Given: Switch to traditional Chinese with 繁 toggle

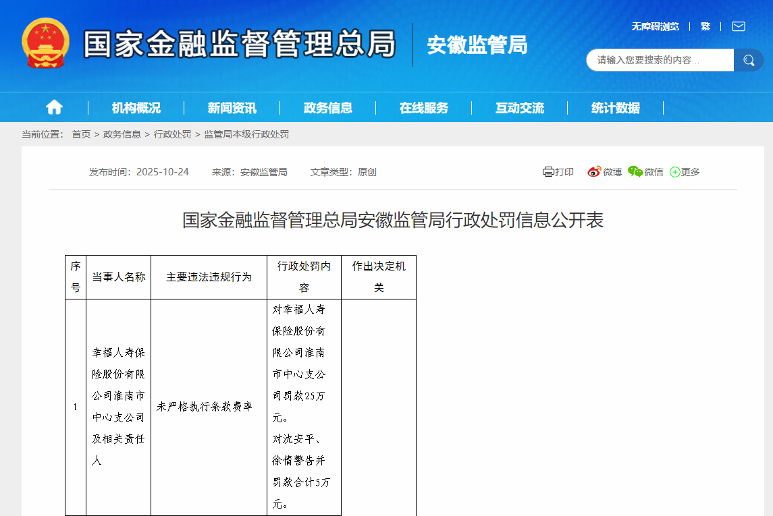Looking at the screenshot, I should click(705, 26).
